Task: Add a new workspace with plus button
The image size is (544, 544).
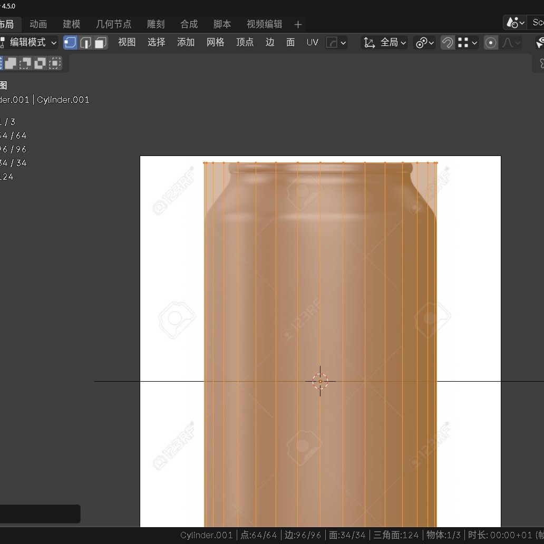Action: (298, 25)
